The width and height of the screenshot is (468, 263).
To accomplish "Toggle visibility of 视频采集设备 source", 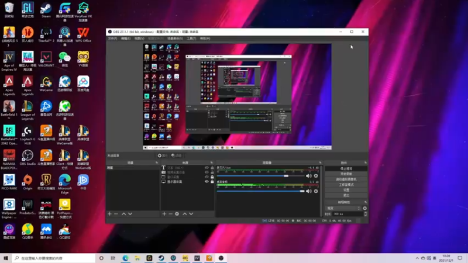I will [x=207, y=172].
